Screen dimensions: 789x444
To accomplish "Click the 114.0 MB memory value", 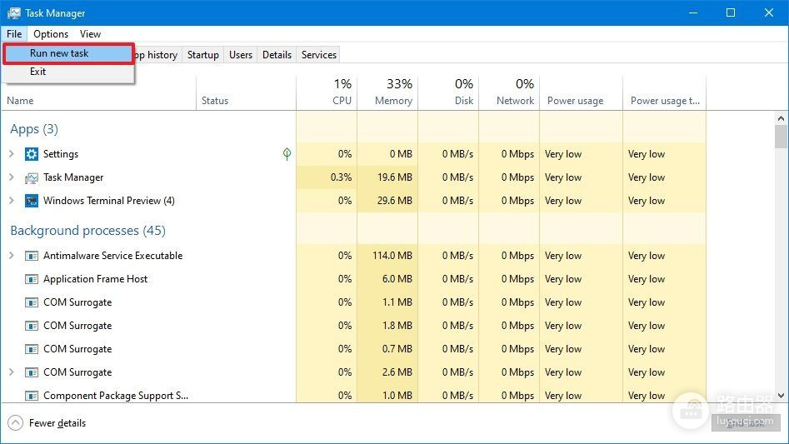I will pyautogui.click(x=392, y=256).
